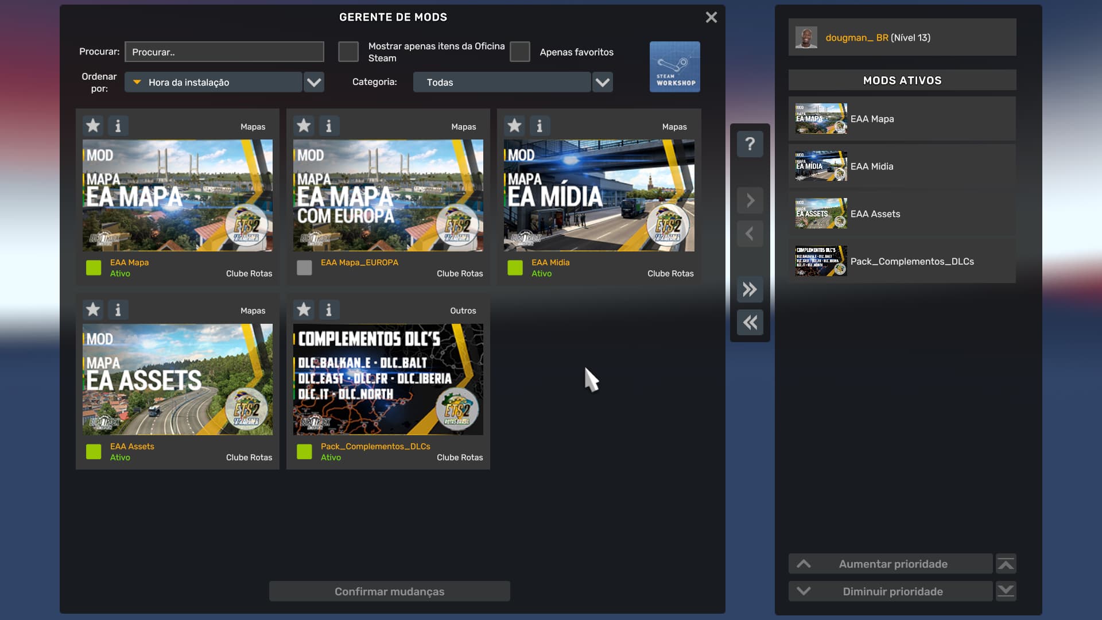Enable the EAA Mapa_EUROPA mod square
1102x620 pixels.
[304, 268]
